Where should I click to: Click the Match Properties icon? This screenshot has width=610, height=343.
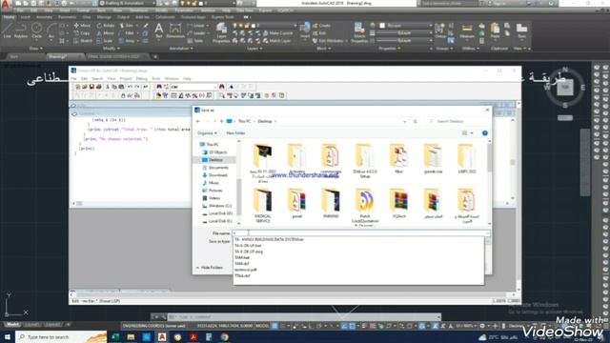(359, 31)
